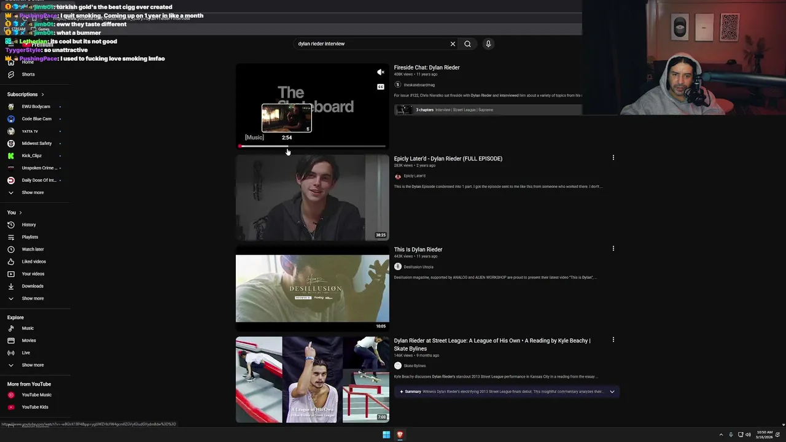
Task: Open more options for Street League video
Action: (x=613, y=339)
